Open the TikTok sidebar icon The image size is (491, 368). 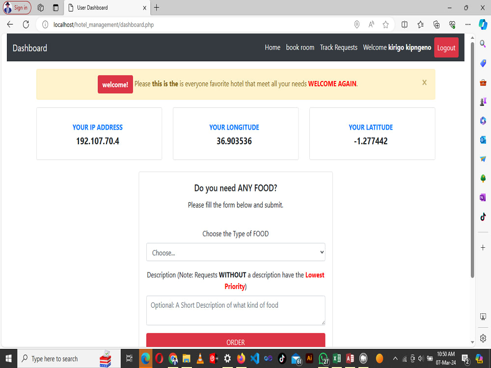[483, 216]
